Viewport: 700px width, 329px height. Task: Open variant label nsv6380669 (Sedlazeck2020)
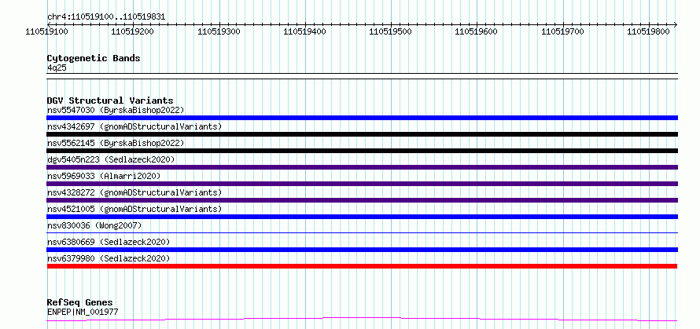(x=109, y=242)
